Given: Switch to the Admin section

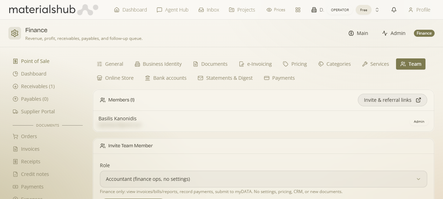Looking at the screenshot, I should pos(394,33).
